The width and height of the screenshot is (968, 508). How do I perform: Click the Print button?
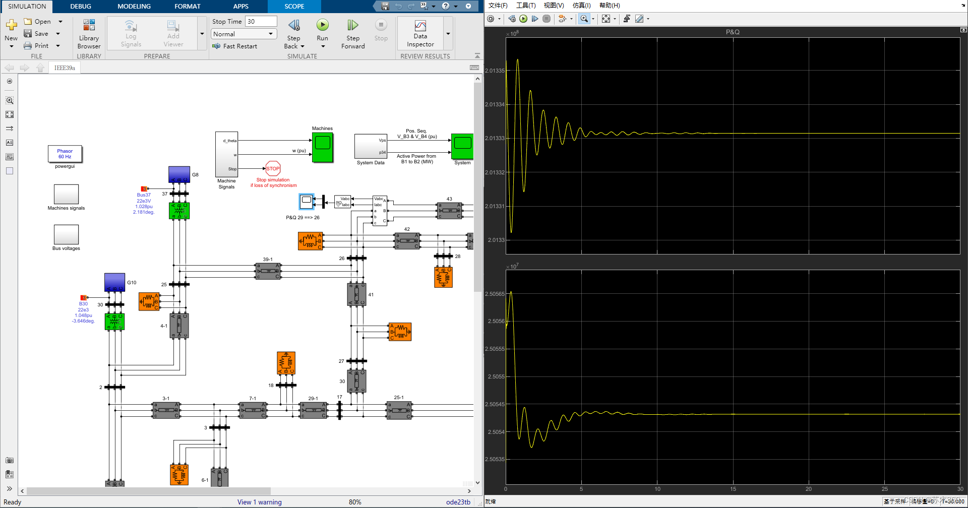[x=36, y=46]
